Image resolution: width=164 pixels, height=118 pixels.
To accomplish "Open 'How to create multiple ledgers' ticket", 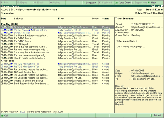I will click(x=57, y=58).
